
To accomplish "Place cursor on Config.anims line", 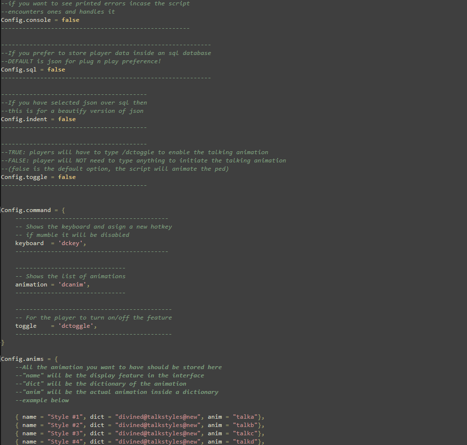I will tap(29, 359).
